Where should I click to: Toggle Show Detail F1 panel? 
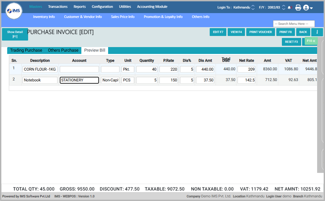click(x=15, y=34)
